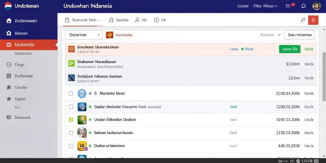Click the clock icon next to Fiage
Viewport: 326px width, 163px height.
[x=9, y=65]
